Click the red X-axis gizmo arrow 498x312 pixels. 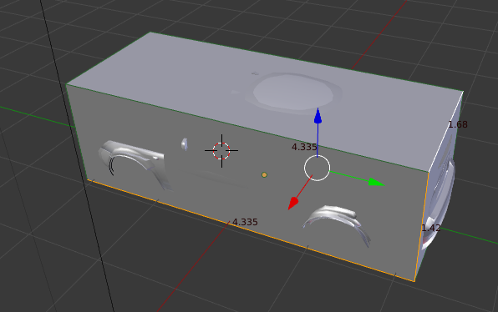point(292,203)
